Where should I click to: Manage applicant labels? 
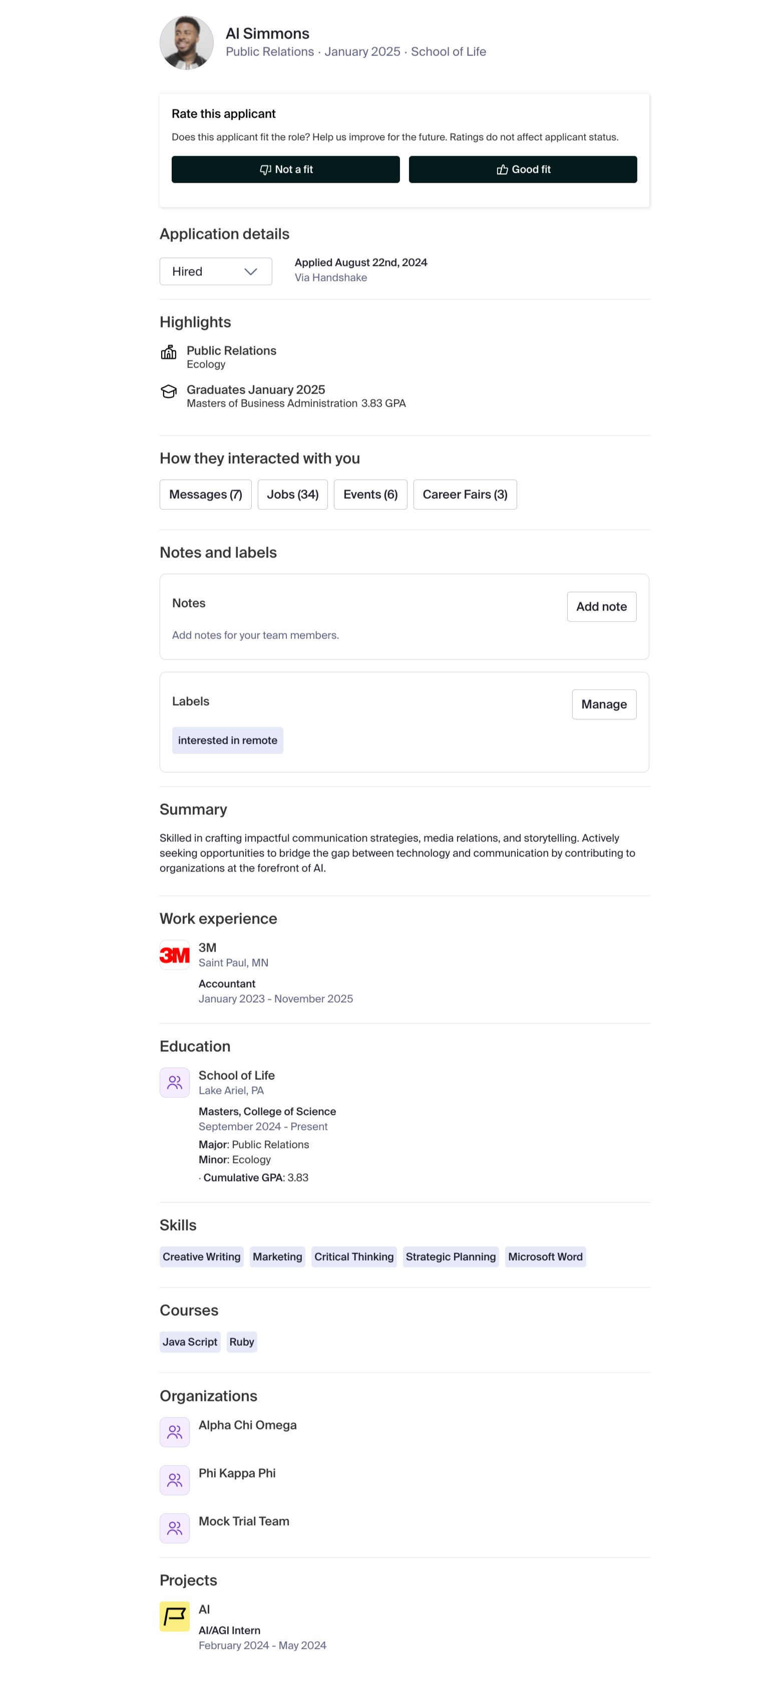click(604, 704)
